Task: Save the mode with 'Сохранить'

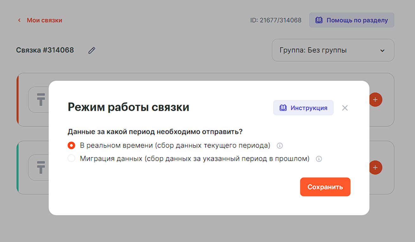Action: point(325,187)
